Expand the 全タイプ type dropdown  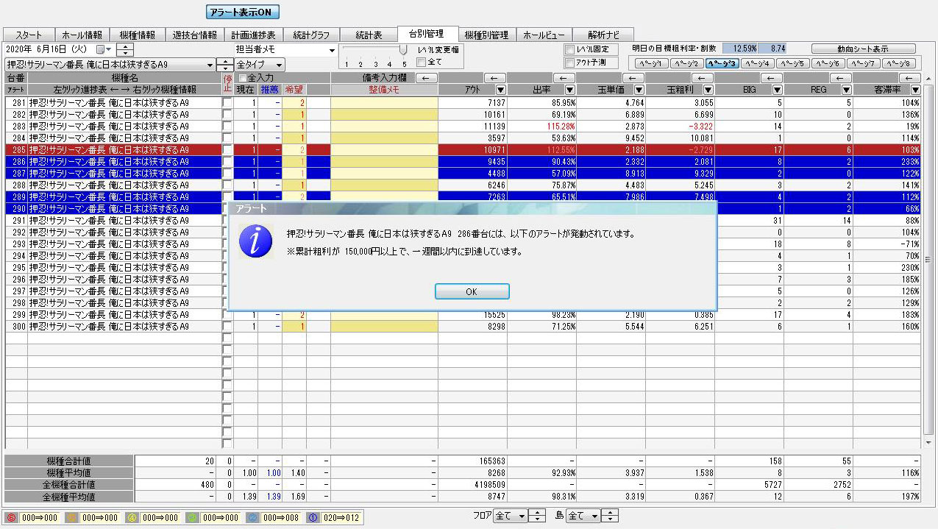pos(279,65)
